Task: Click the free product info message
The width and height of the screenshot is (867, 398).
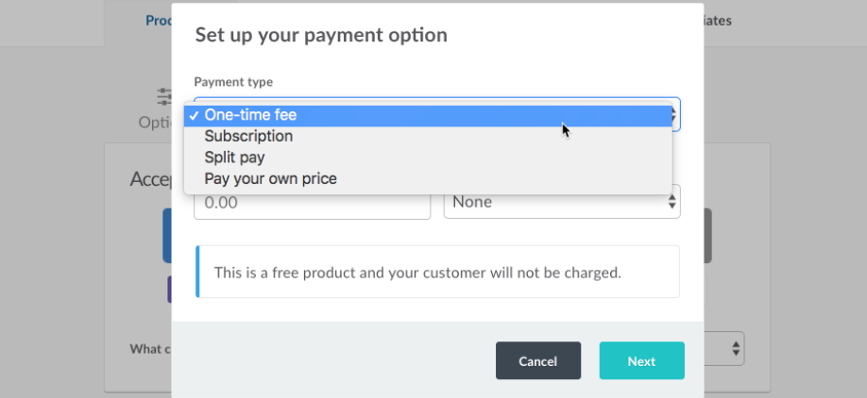Action: pos(416,273)
